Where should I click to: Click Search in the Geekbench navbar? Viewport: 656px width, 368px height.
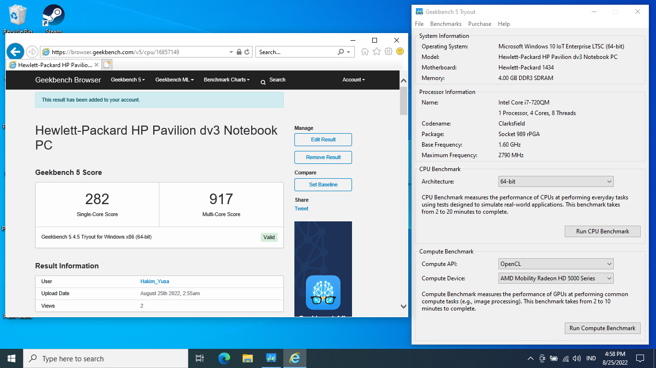click(277, 80)
